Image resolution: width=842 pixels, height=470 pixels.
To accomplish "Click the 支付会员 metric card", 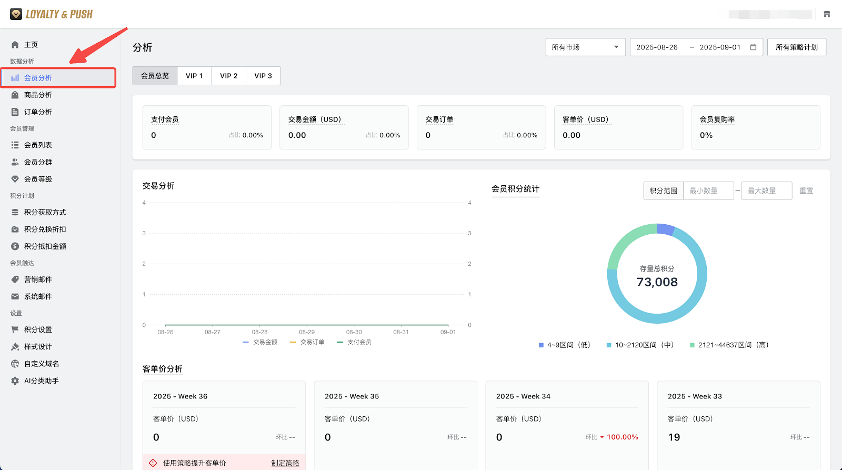I will coord(207,127).
